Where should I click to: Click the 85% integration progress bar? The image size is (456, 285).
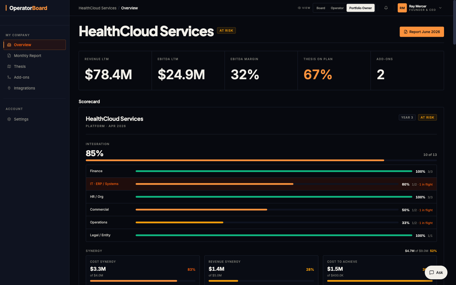261,160
